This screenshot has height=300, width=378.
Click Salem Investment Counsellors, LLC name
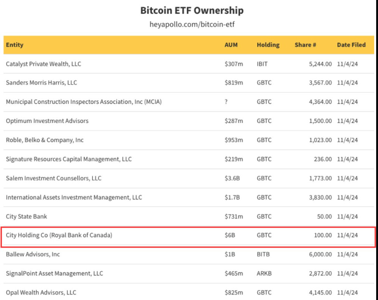click(x=54, y=178)
